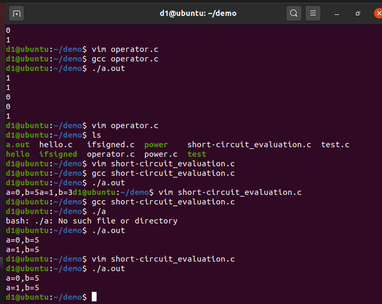Image resolution: width=382 pixels, height=304 pixels.
Task: Click operator.c in the ls listing
Action: [x=110, y=155]
